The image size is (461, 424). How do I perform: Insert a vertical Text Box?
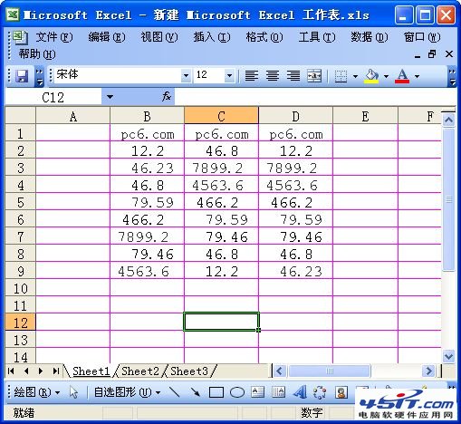[x=278, y=392]
